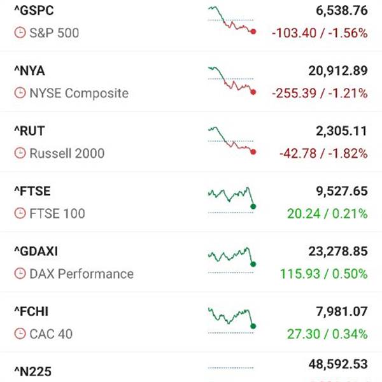The height and width of the screenshot is (382, 382).
Task: Click the clock icon beside Russell 2000
Action: coord(20,153)
